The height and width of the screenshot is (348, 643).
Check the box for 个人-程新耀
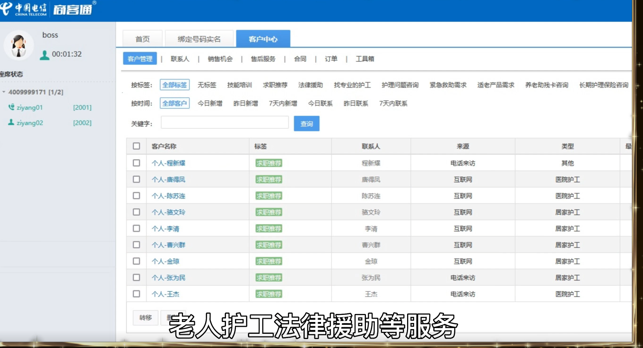[x=136, y=163]
